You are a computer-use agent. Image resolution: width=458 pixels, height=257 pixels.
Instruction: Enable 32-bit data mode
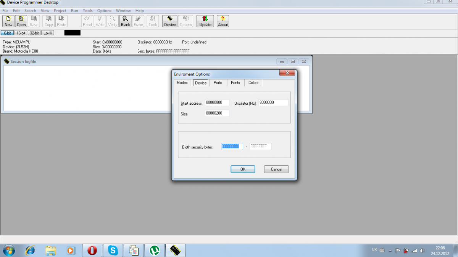click(x=34, y=33)
